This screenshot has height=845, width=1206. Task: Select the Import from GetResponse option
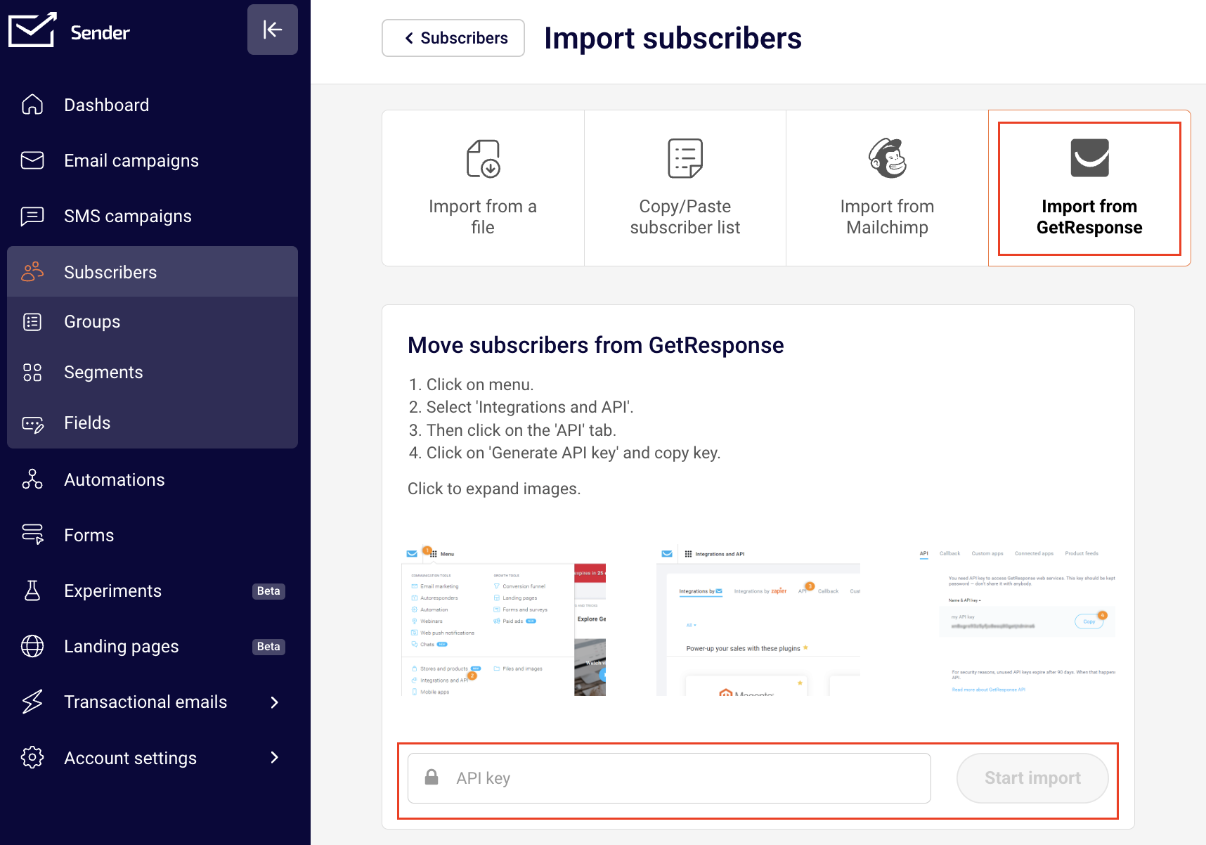(1089, 188)
